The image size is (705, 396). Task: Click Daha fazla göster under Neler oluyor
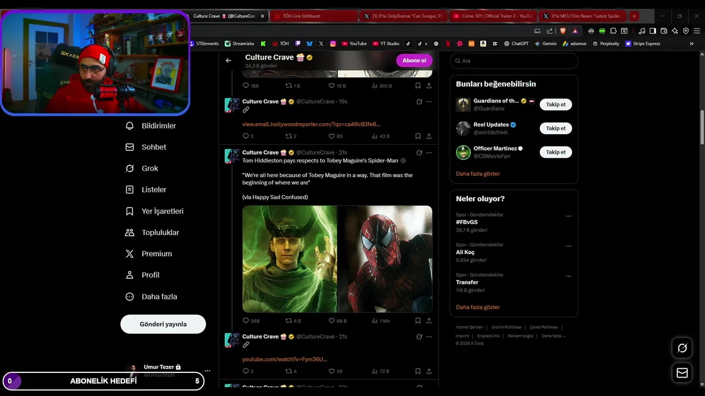[478, 307]
